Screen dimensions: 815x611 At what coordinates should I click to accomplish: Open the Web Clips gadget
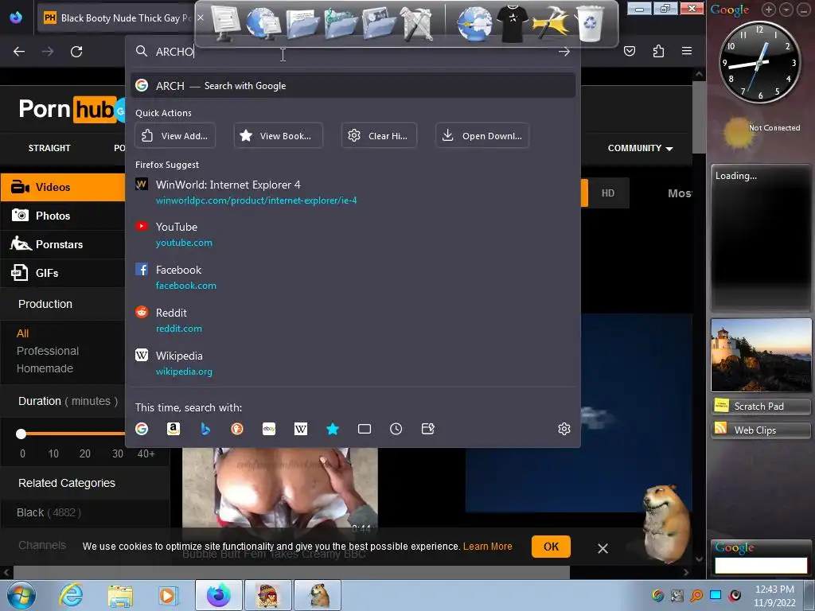click(x=761, y=430)
